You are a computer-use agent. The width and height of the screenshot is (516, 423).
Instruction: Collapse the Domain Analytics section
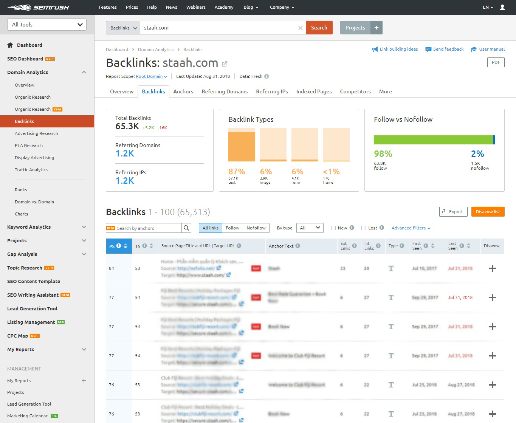[84, 72]
